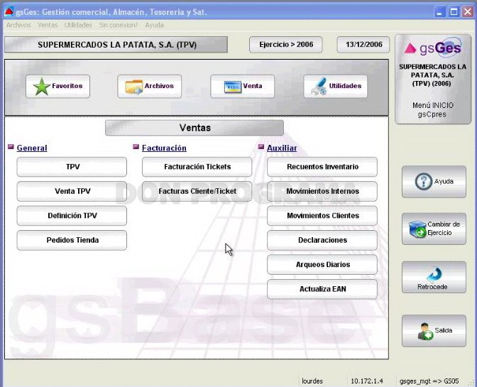Click the green star Favoritos icon
The image size is (477, 387).
[41, 87]
